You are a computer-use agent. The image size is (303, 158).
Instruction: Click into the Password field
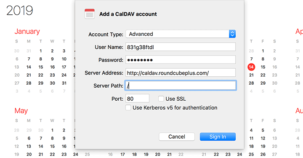coord(181,60)
